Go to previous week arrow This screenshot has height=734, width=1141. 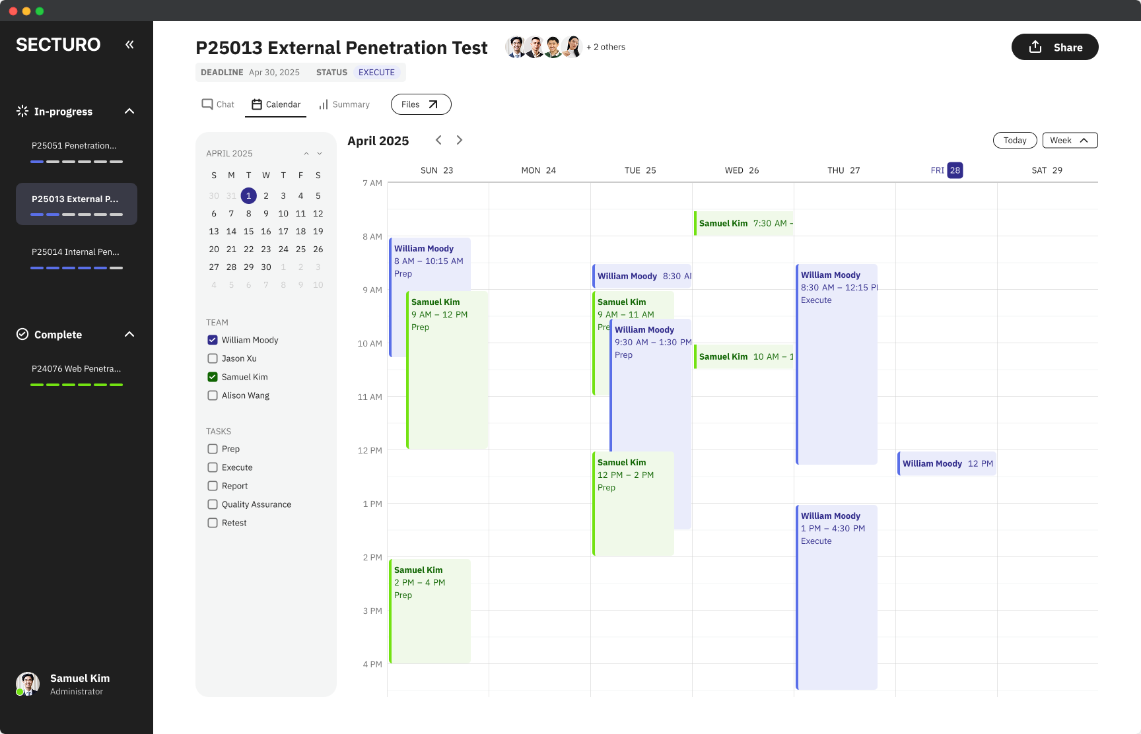tap(438, 140)
